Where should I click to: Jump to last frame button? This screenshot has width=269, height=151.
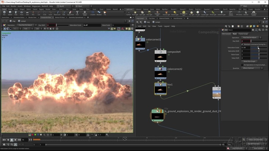point(19,140)
